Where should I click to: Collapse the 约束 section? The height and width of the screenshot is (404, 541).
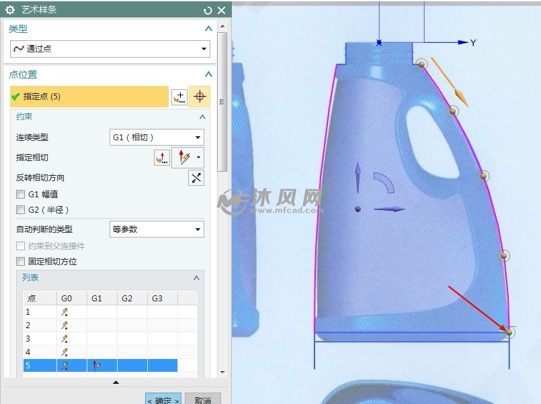click(x=202, y=117)
